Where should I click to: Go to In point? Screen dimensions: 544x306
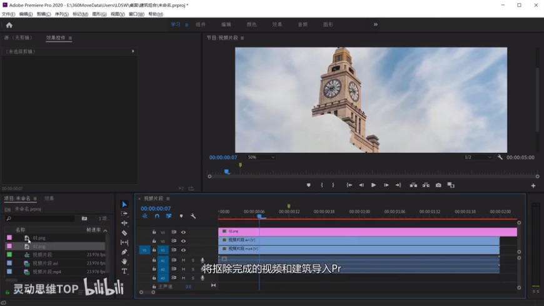point(350,185)
